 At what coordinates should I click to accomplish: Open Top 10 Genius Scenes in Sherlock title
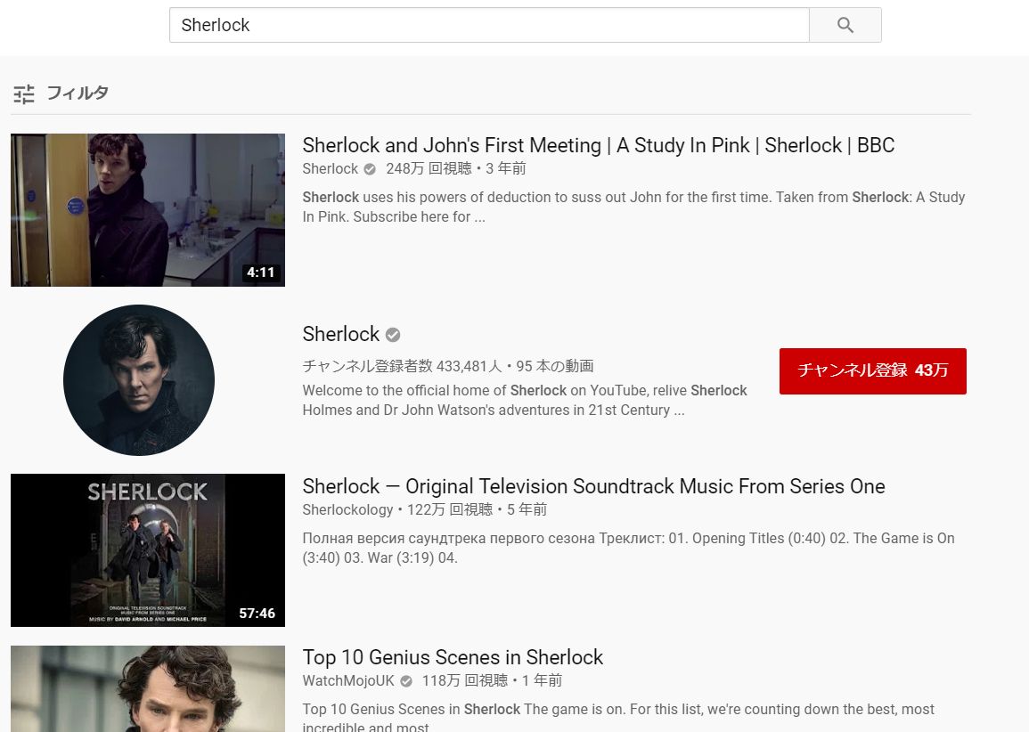(453, 657)
